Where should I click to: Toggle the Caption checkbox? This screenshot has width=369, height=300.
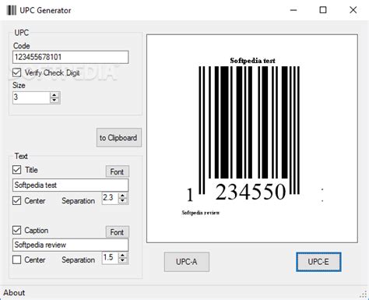[x=17, y=230]
